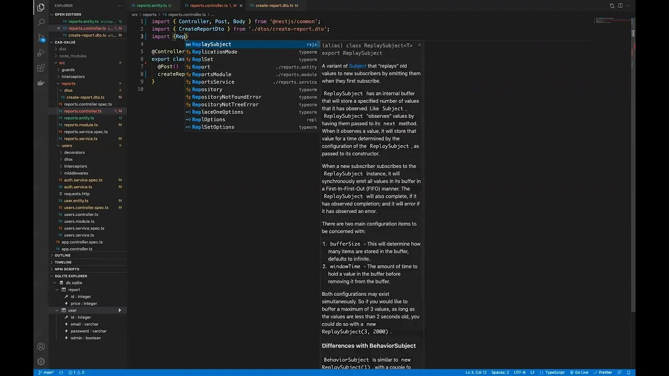The height and width of the screenshot is (376, 669).
Task: Open the Docker view in activity bar
Action: (41, 83)
